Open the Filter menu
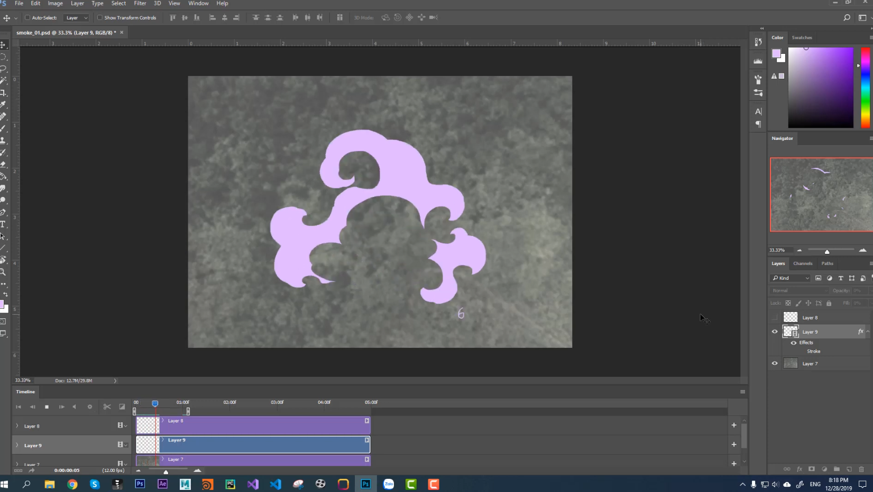 pyautogui.click(x=140, y=3)
